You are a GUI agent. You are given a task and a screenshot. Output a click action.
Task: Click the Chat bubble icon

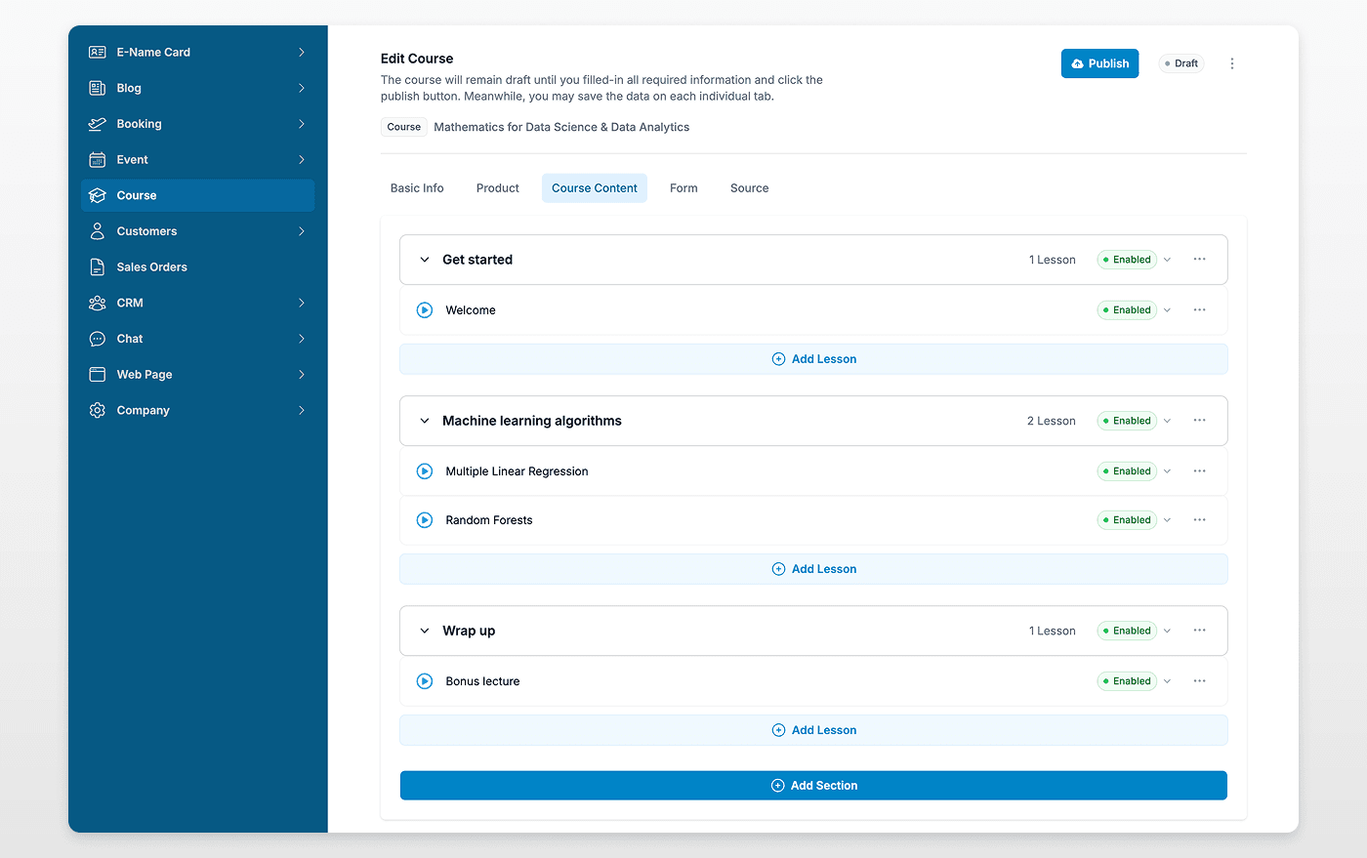coord(98,339)
